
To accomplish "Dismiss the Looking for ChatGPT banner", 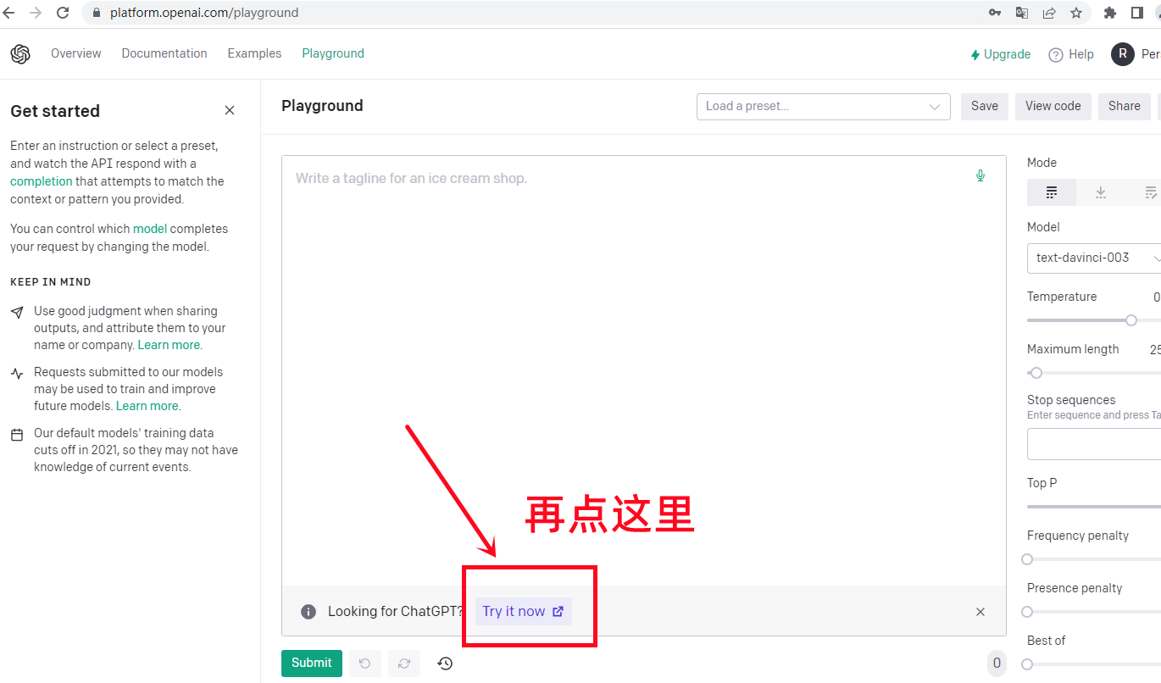I will [980, 612].
